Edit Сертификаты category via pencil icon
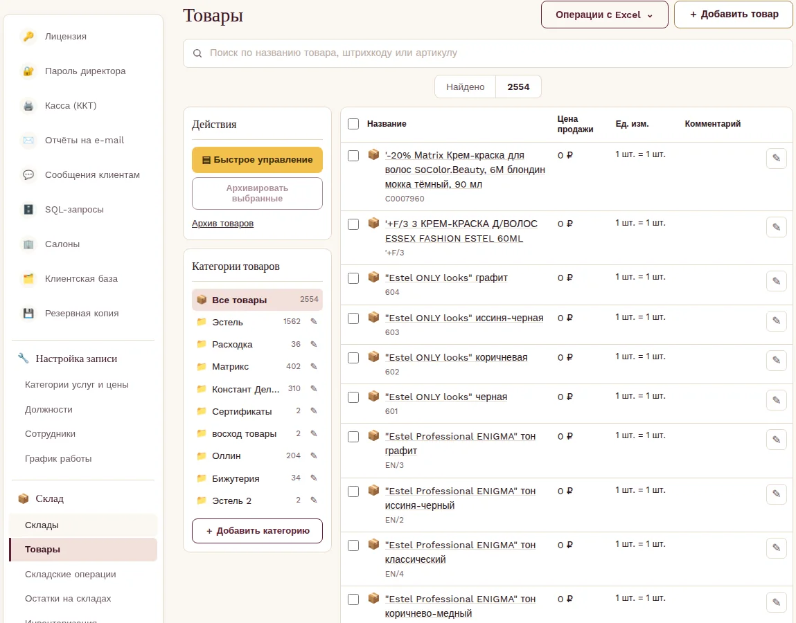796x623 pixels. click(x=314, y=411)
